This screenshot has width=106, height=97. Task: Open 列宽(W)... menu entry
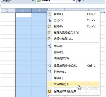coord(73,72)
